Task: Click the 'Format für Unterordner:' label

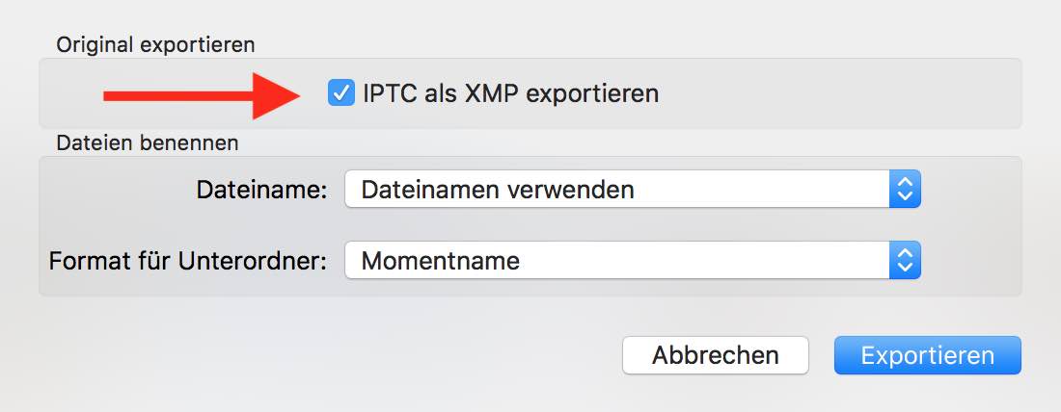Action: pyautogui.click(x=187, y=260)
